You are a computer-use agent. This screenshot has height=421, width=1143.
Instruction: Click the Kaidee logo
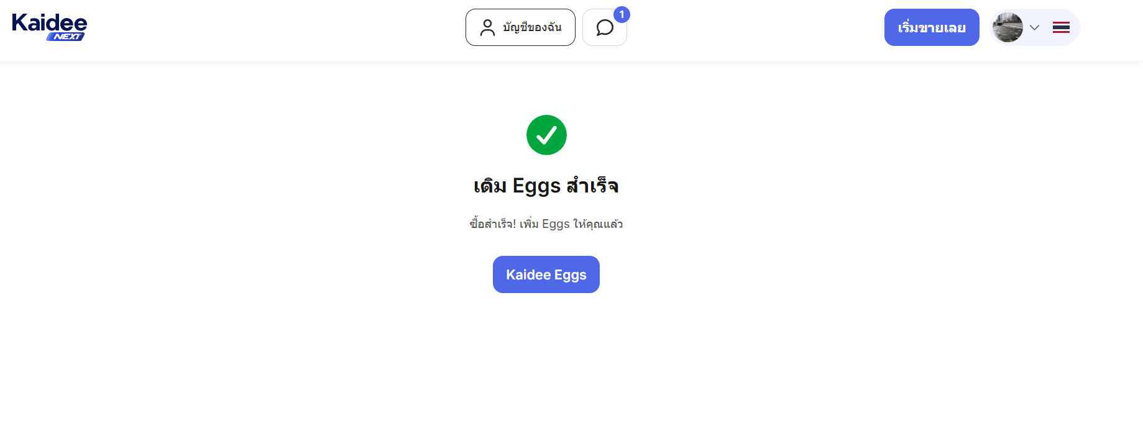coord(50,27)
